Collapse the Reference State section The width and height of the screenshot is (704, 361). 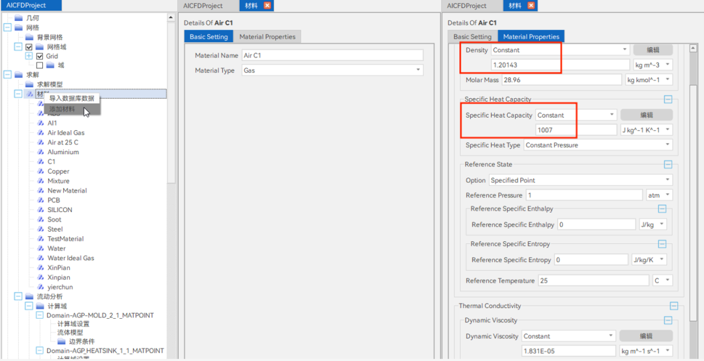pyautogui.click(x=668, y=165)
